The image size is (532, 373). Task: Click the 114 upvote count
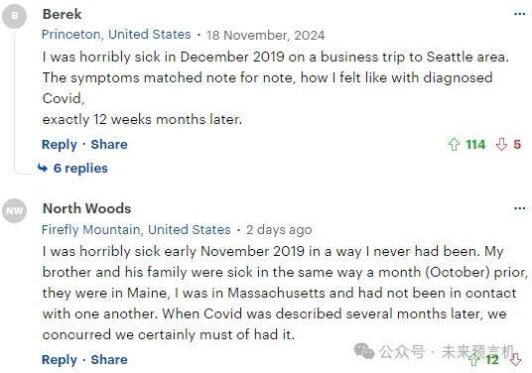[x=475, y=145]
